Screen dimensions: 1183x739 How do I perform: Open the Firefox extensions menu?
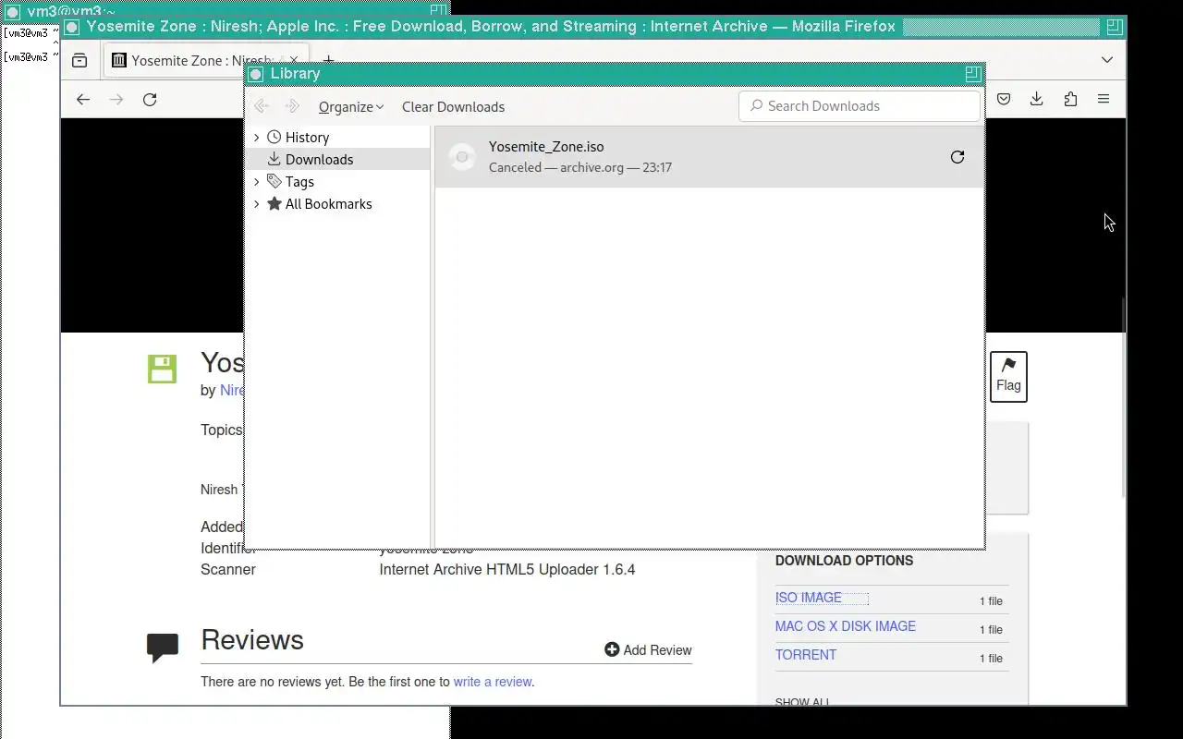[x=1070, y=99]
